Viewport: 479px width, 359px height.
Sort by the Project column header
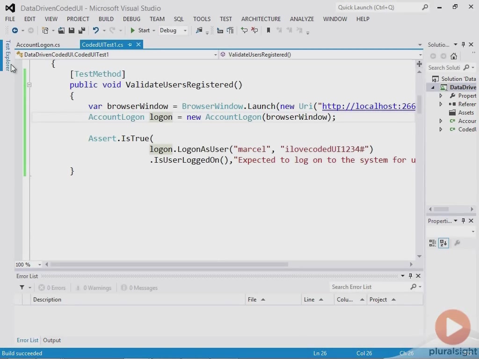click(395, 300)
